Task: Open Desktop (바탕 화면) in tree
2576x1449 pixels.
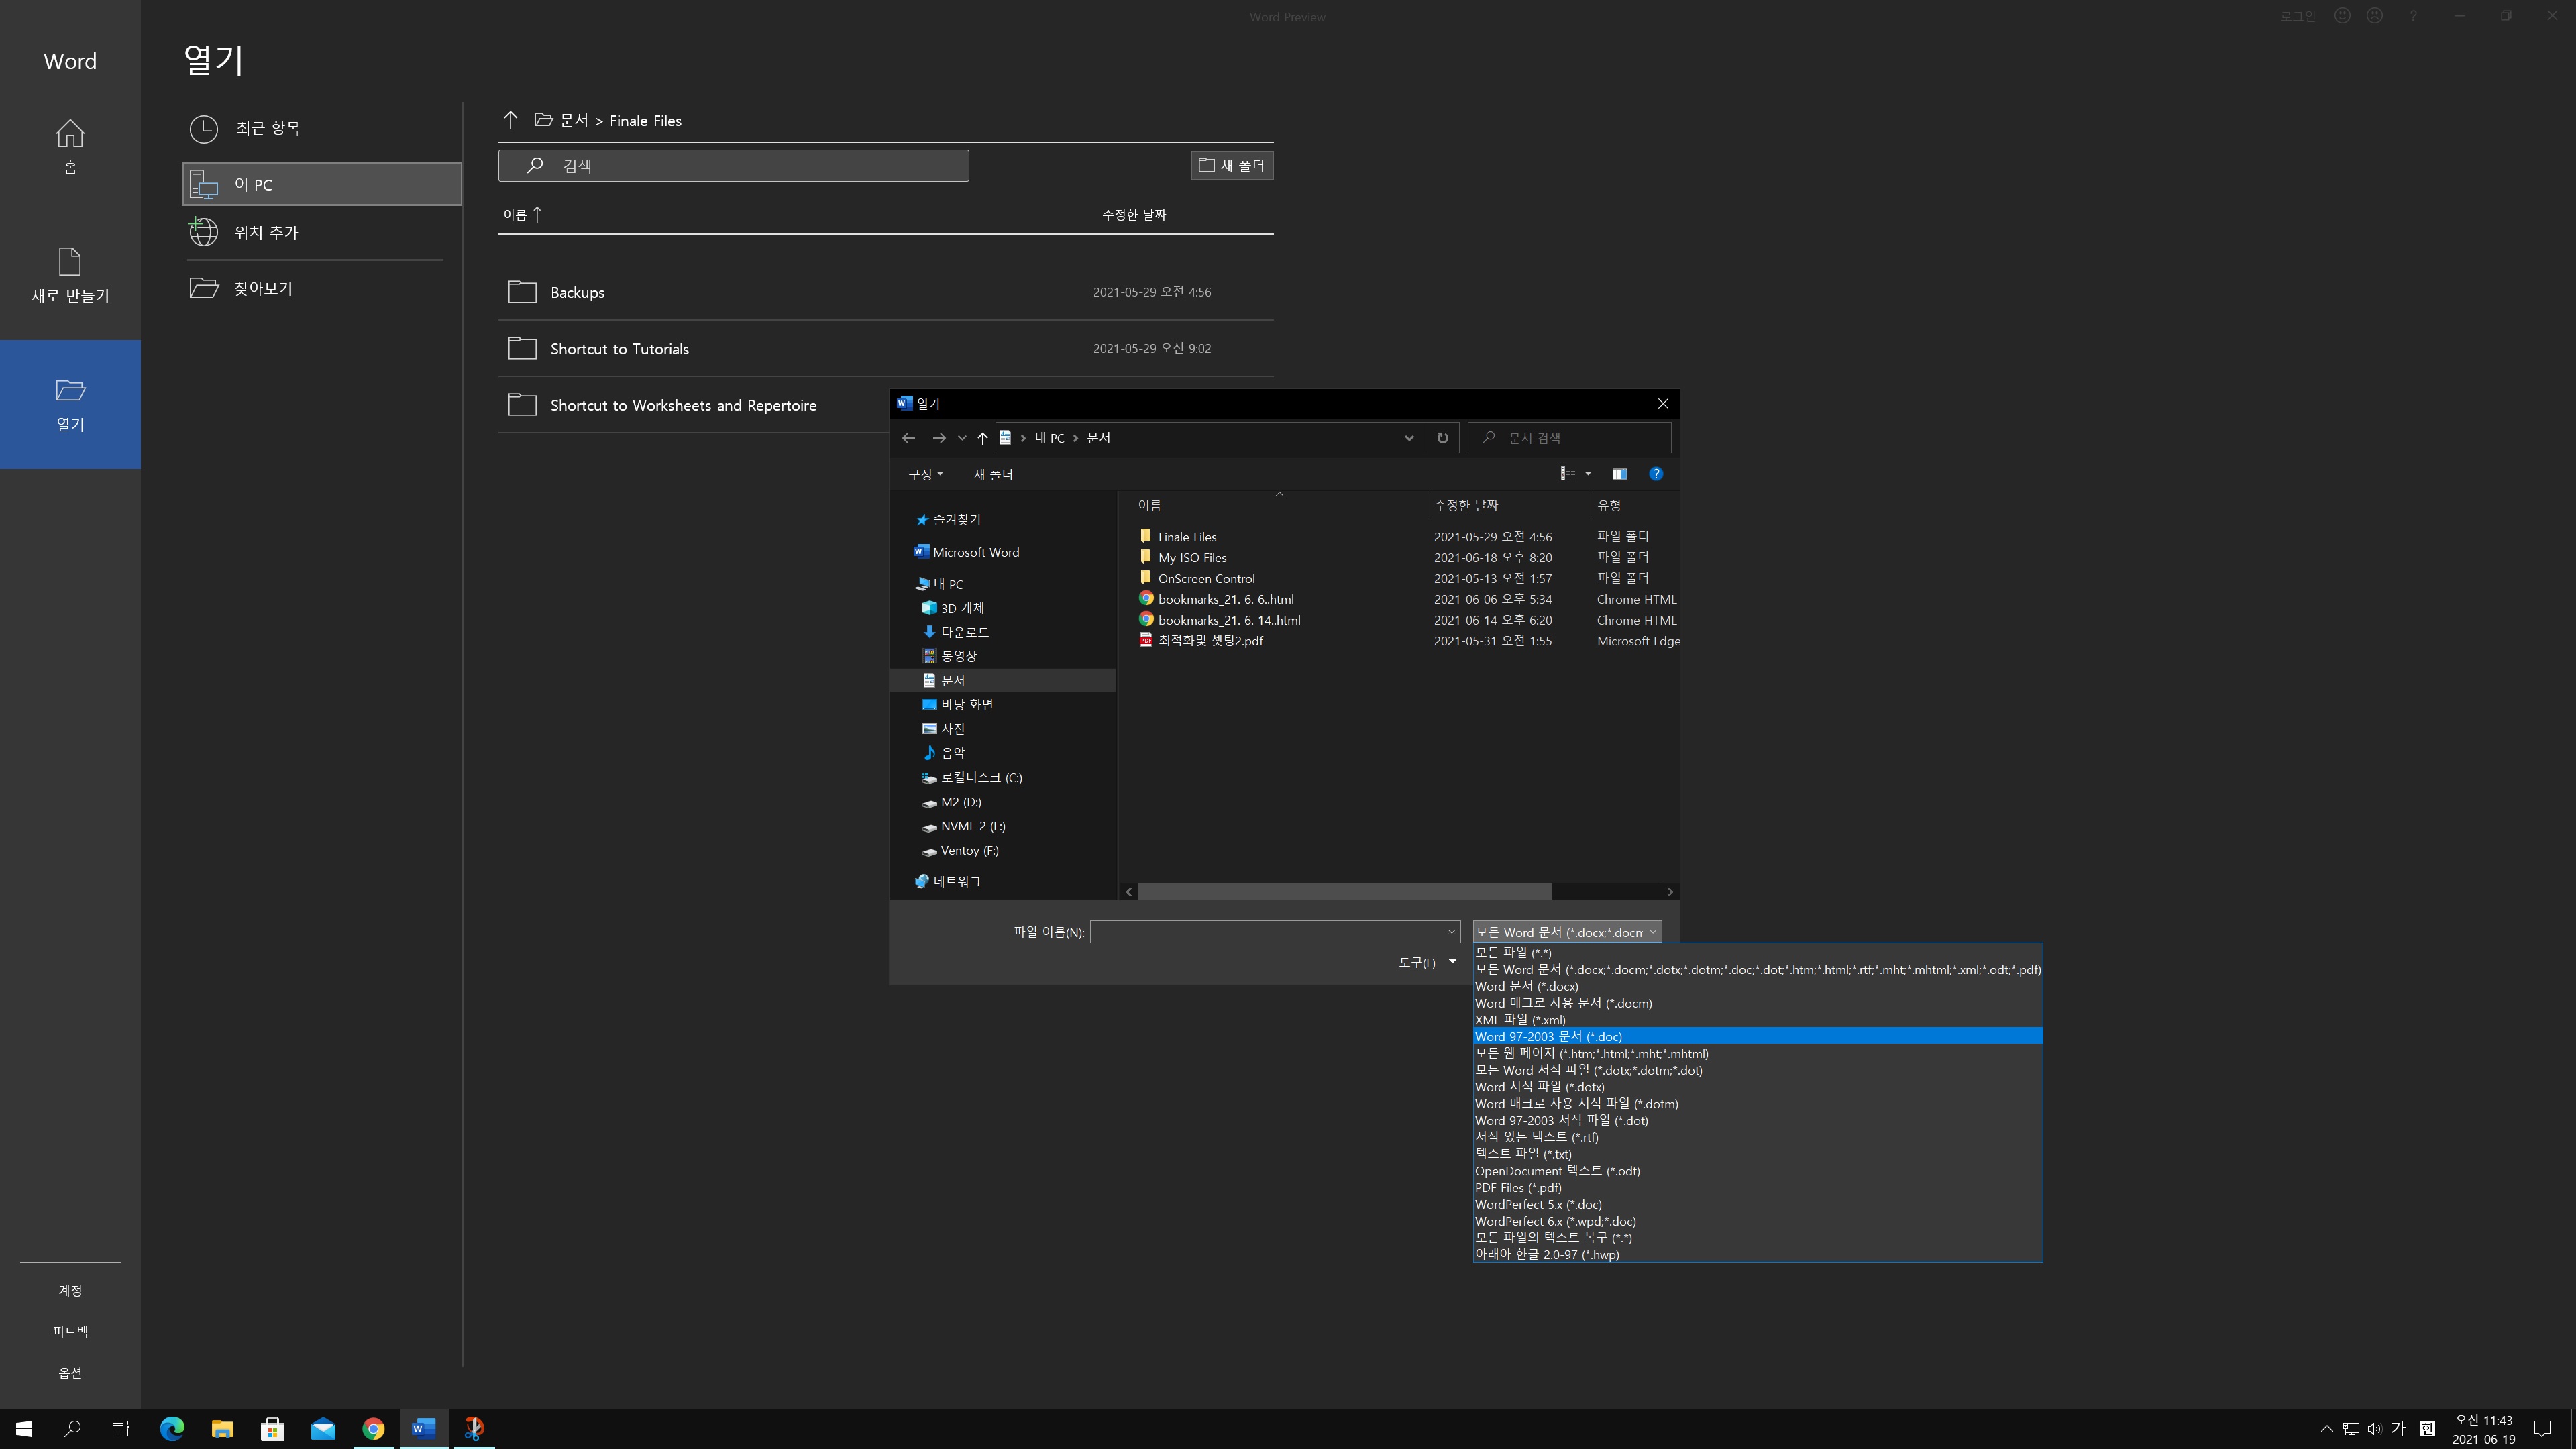Action: 958,704
